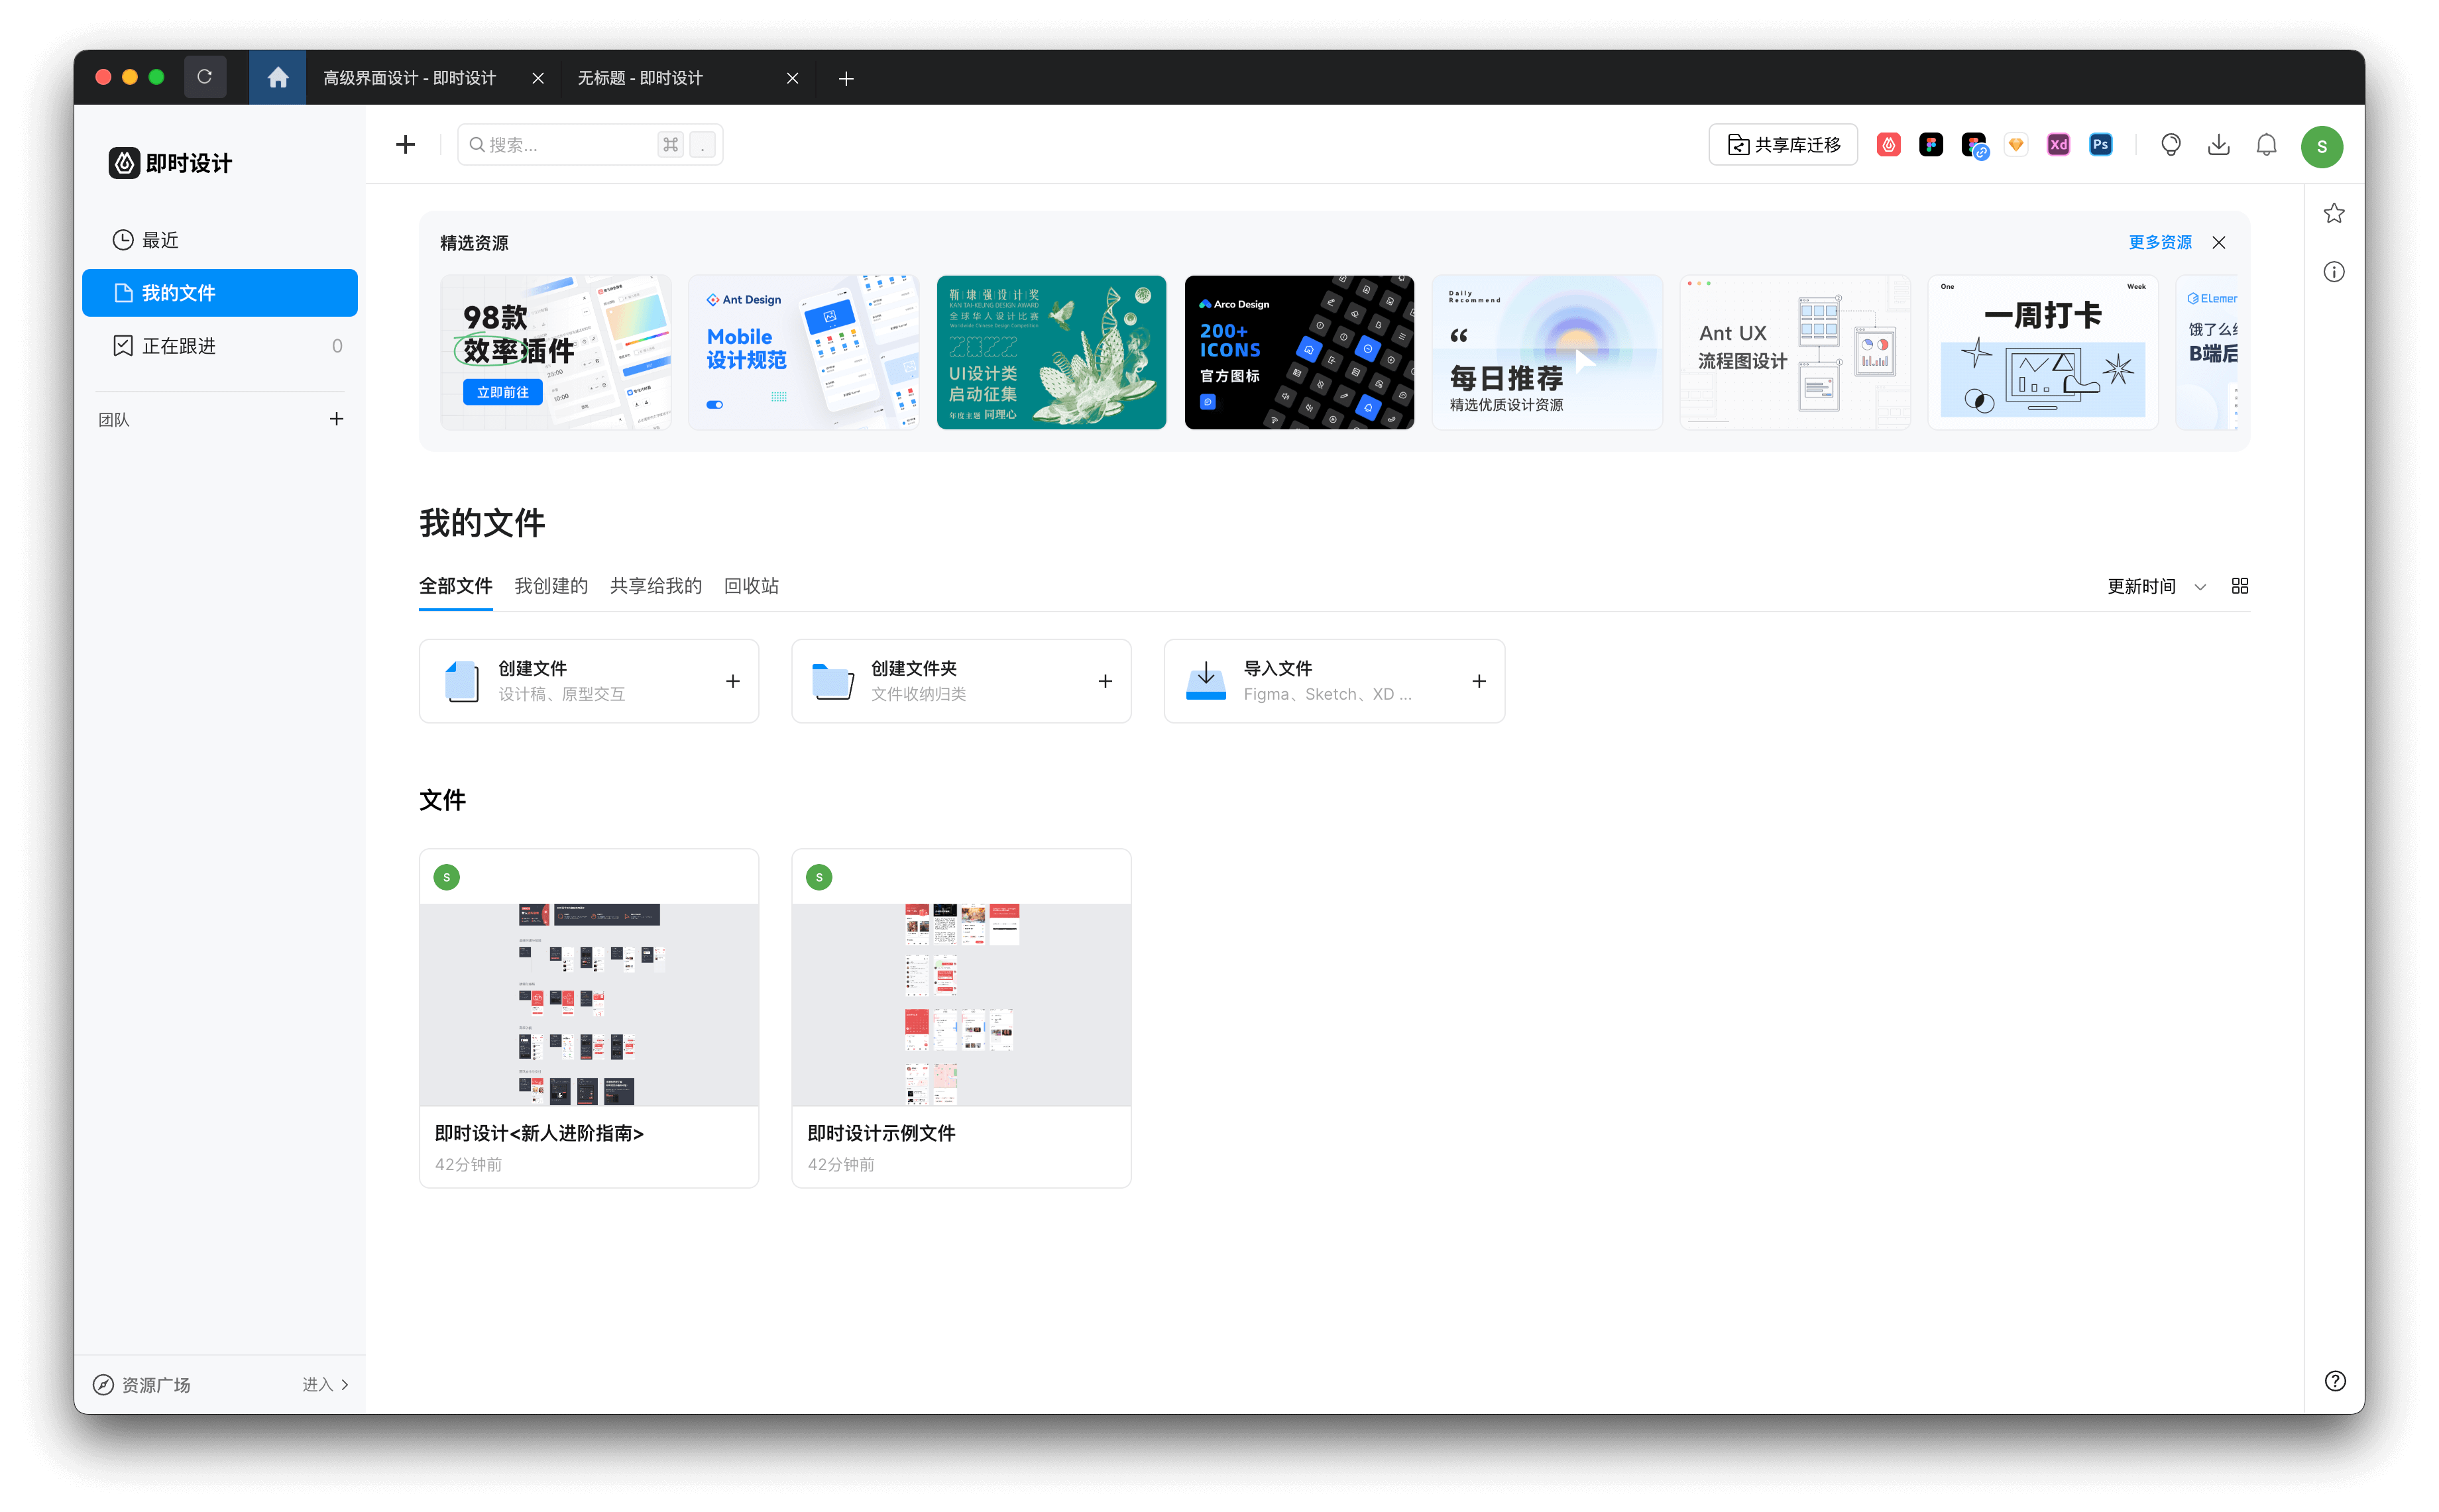Open the 回收站 tab

tap(751, 586)
